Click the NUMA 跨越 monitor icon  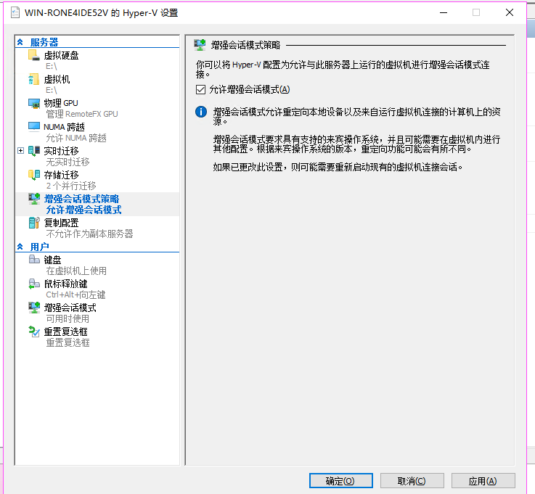click(34, 127)
